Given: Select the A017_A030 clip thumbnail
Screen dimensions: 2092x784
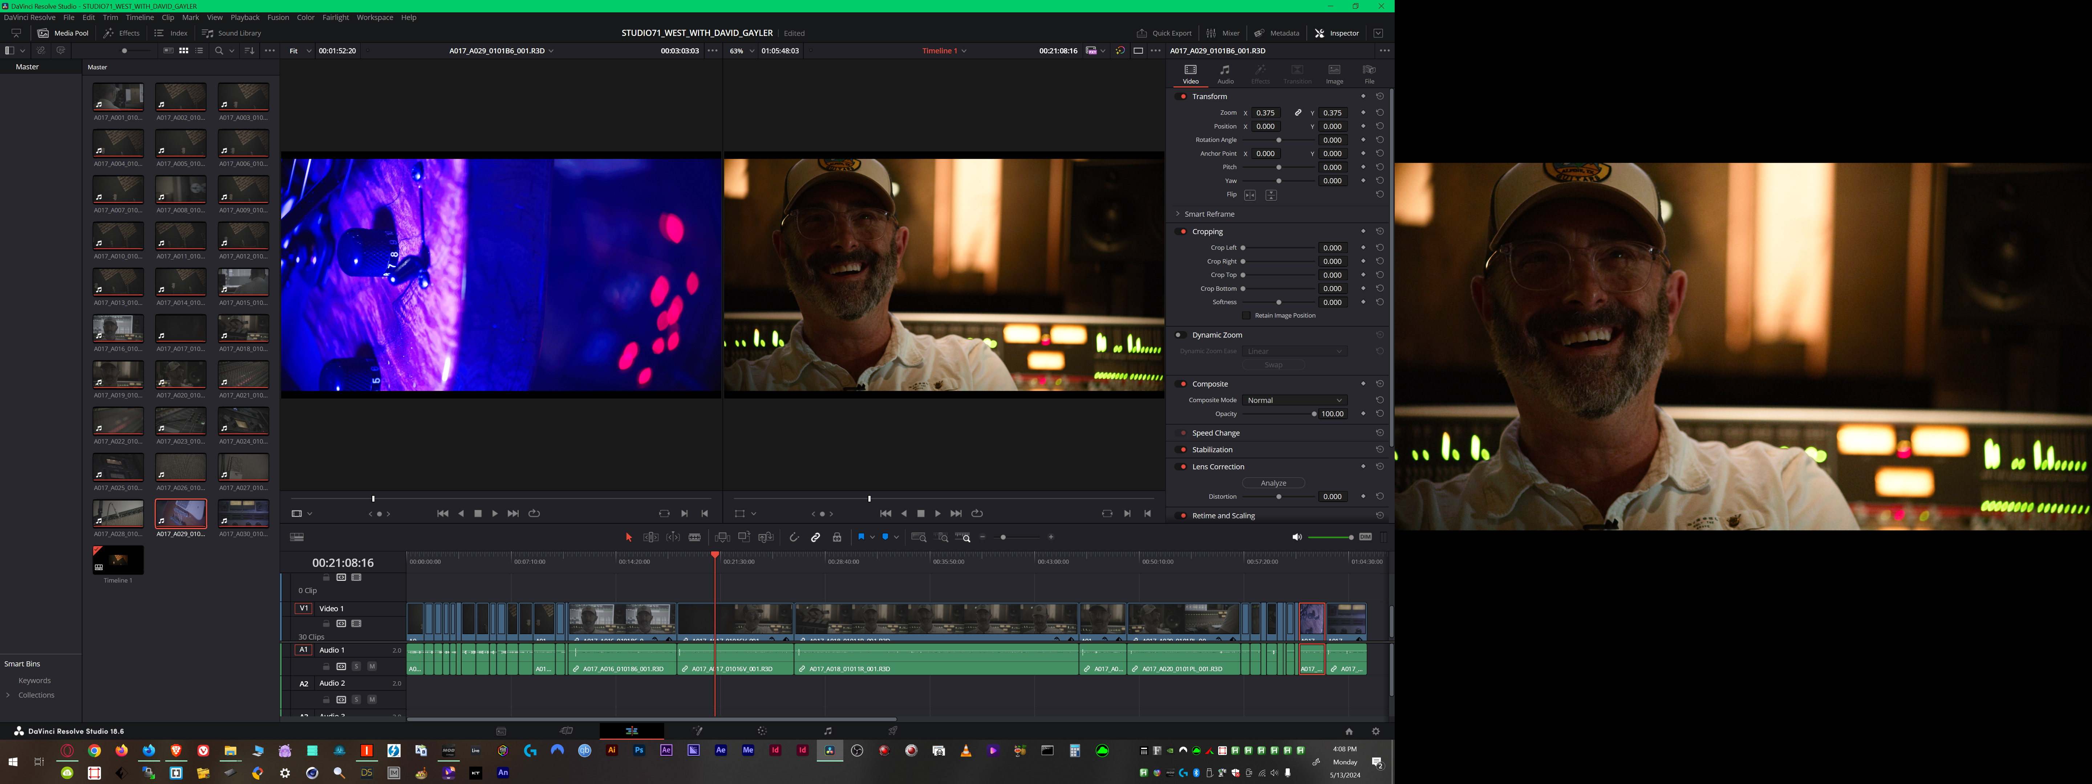Looking at the screenshot, I should [x=243, y=514].
